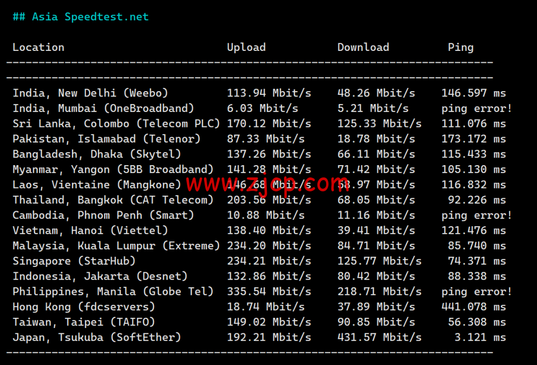Click 'Sri Lanka, Colombo (Telecom PLC)' text
This screenshot has height=365, width=537.
tap(116, 124)
